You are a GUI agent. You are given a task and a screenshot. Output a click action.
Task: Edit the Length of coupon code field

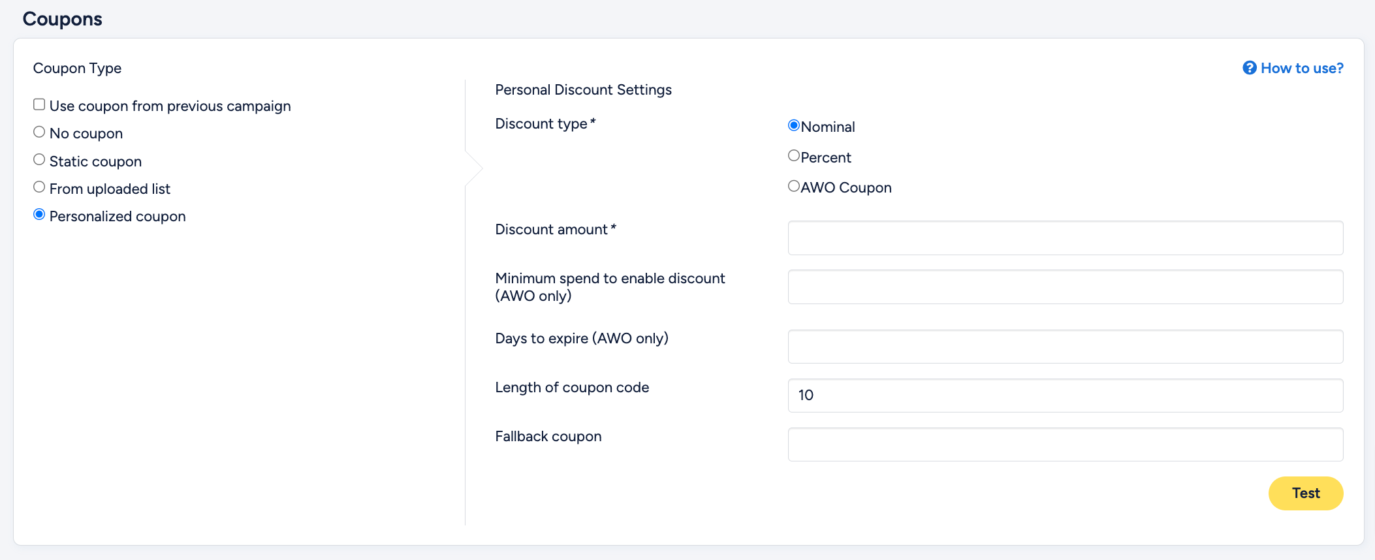(1066, 396)
